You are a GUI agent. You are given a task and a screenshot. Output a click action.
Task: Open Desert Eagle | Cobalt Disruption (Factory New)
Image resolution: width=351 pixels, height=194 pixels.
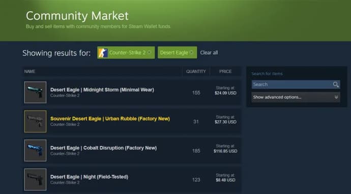coord(103,148)
